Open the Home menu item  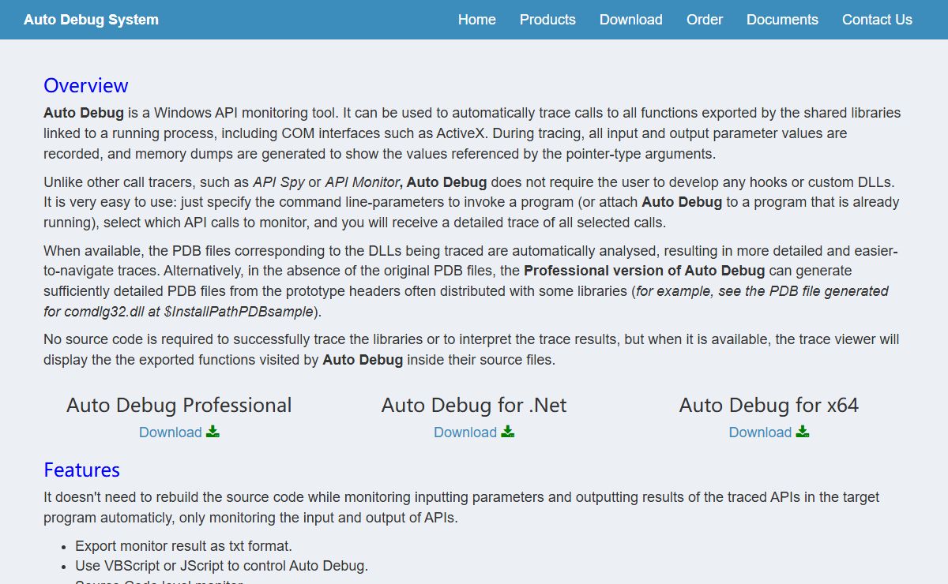477,20
